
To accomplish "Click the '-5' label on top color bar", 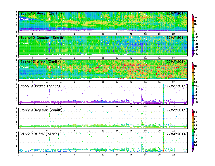I will [x=195, y=34].
